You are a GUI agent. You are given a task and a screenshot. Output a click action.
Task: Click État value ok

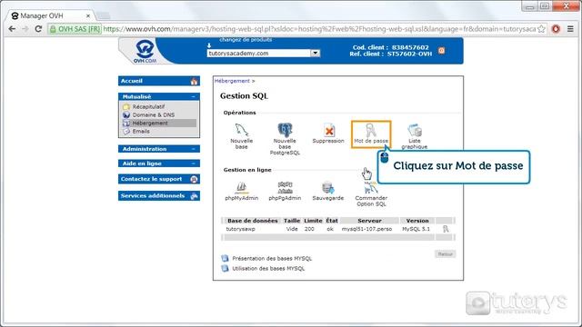[x=330, y=229]
